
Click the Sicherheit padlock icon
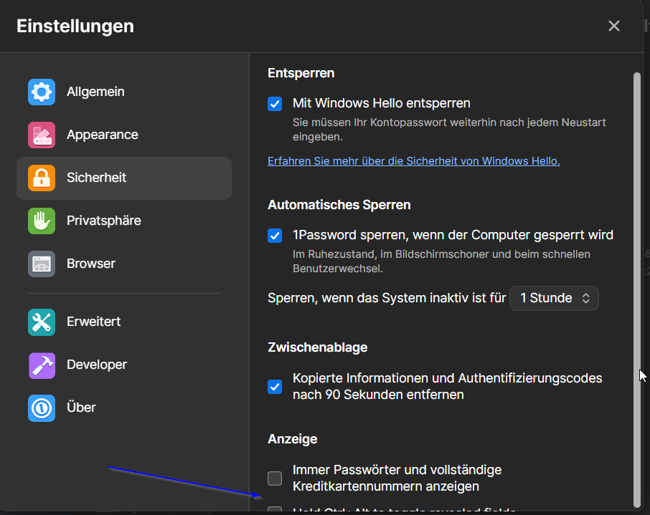[x=42, y=178]
